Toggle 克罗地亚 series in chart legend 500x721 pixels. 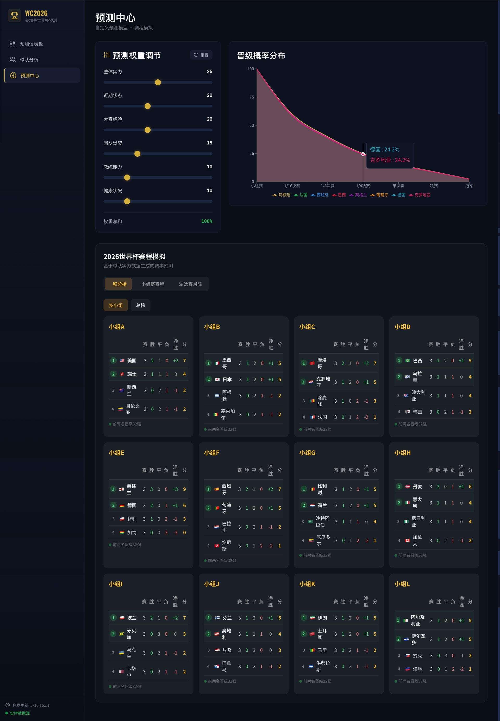click(420, 195)
